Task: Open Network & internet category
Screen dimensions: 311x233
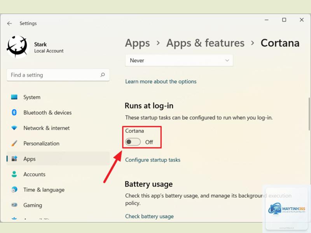Action: [x=58, y=128]
